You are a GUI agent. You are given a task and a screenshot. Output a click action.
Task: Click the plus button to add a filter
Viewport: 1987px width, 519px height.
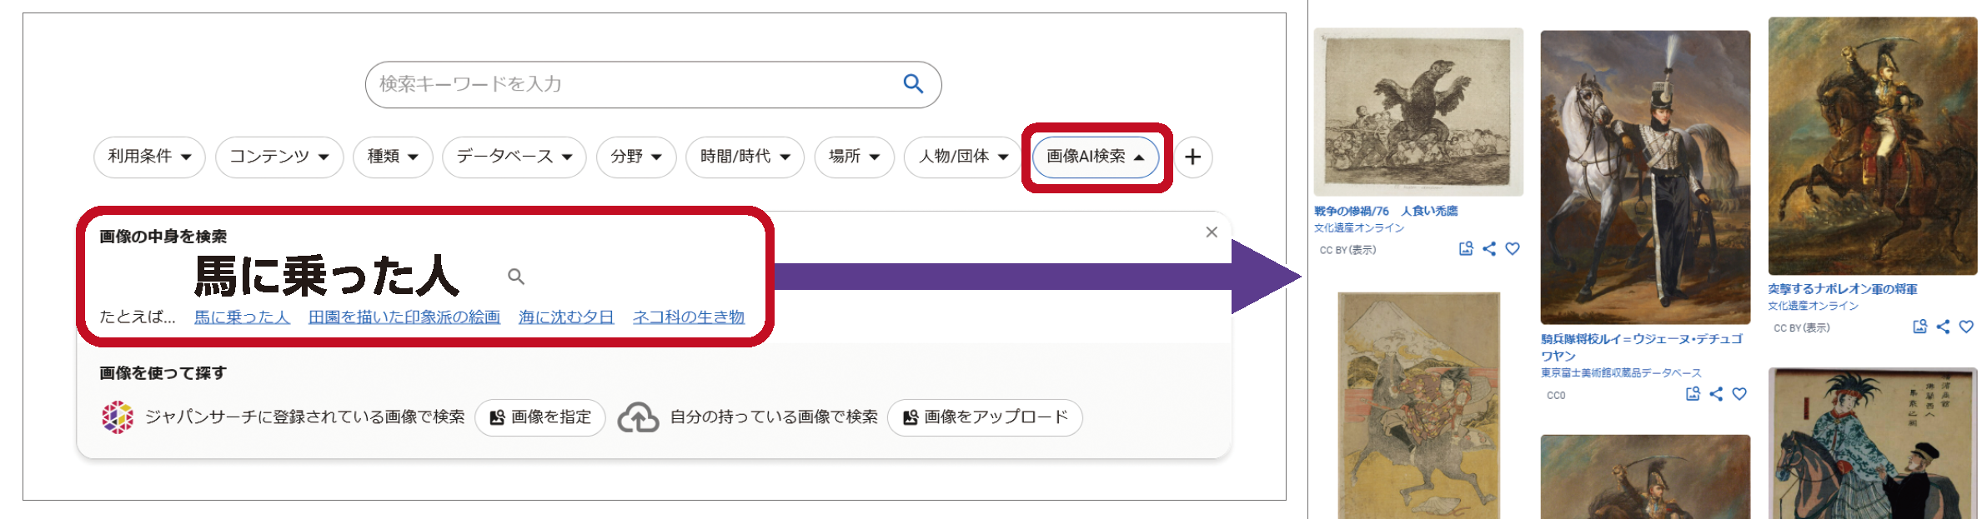[x=1193, y=157]
